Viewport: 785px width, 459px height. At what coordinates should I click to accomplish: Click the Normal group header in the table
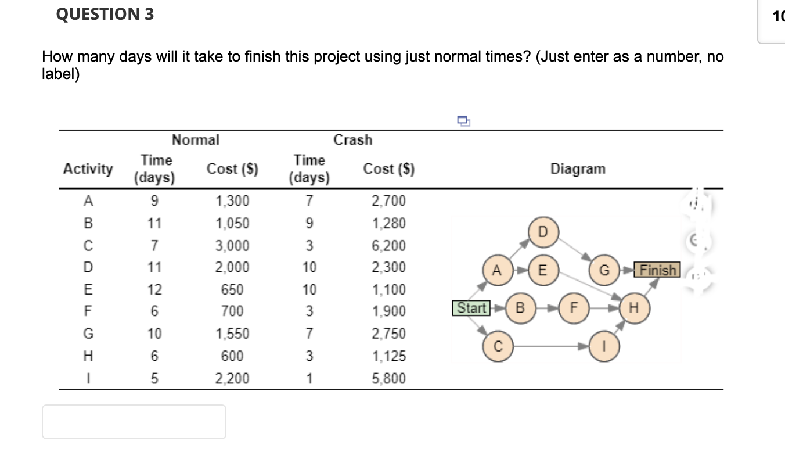pyautogui.click(x=196, y=140)
